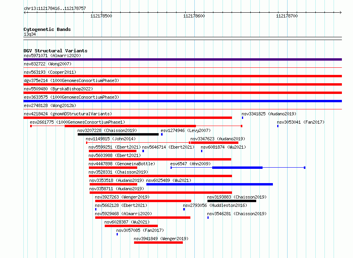The width and height of the screenshot is (353, 258).
Task: Open esv1274946 (Levy2007) variant
Action: pyautogui.click(x=186, y=130)
